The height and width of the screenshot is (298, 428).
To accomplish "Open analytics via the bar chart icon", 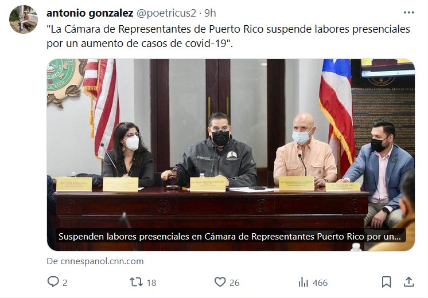I will click(x=304, y=282).
